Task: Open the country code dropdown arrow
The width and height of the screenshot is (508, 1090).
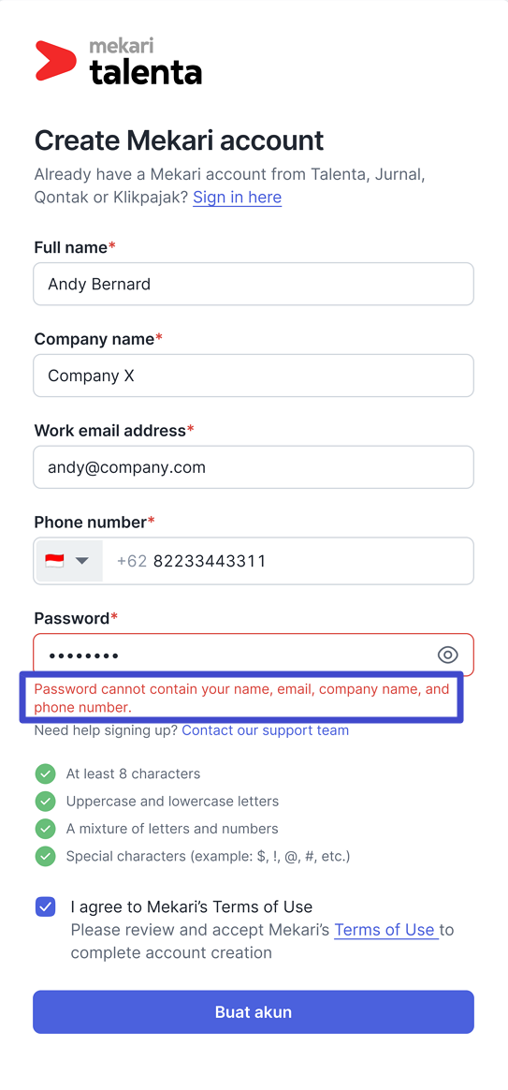Action: click(x=82, y=560)
